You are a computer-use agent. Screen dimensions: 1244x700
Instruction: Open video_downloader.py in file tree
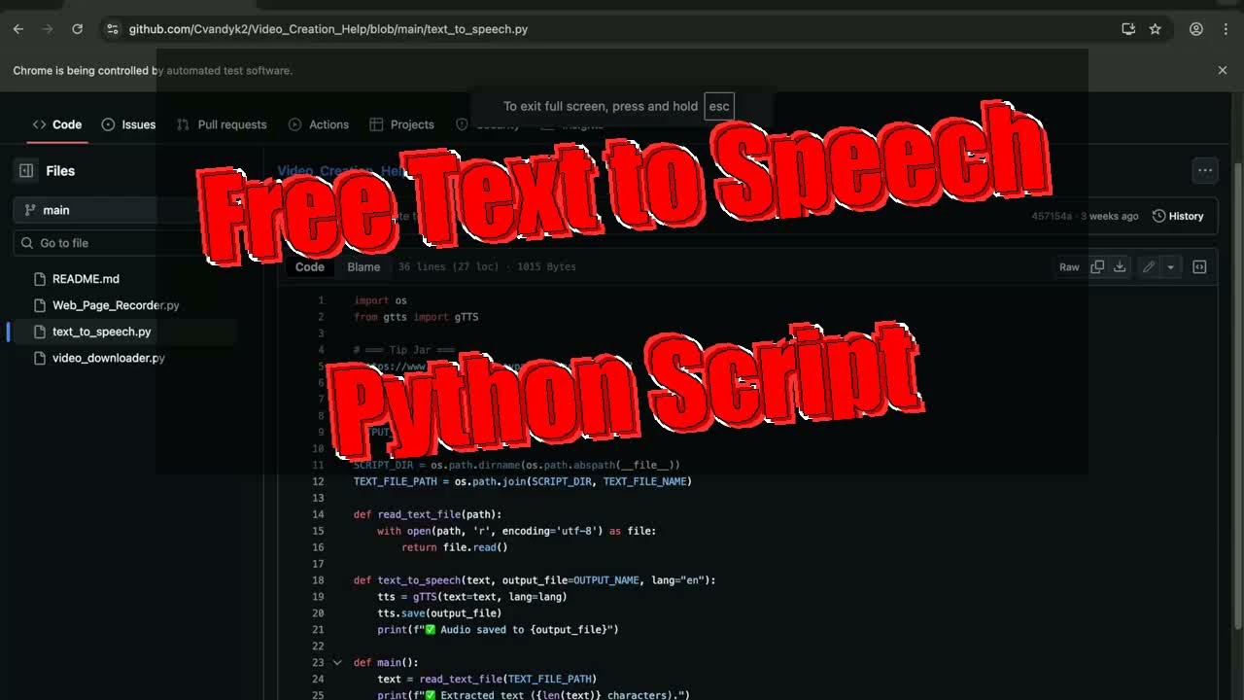(108, 358)
